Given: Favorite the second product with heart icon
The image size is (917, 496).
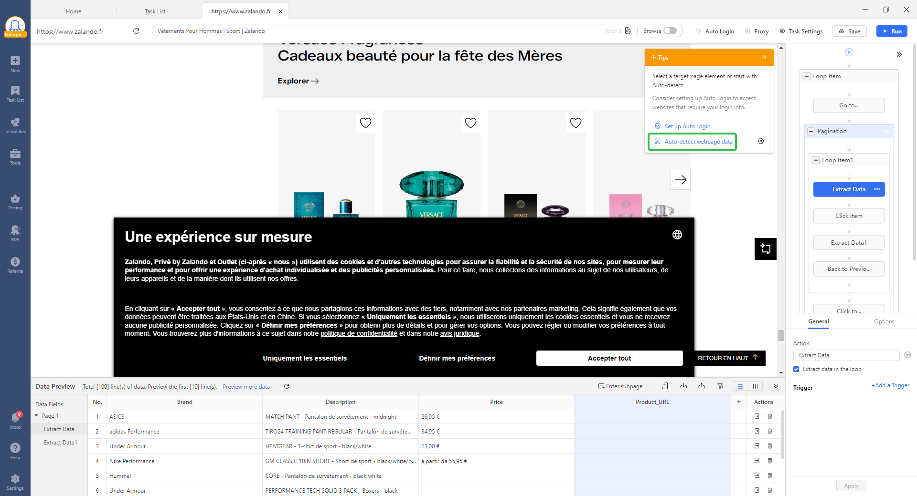Looking at the screenshot, I should point(470,123).
